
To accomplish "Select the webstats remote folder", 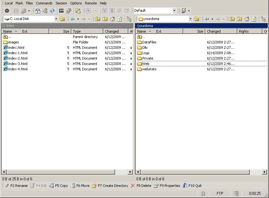I will click(149, 69).
